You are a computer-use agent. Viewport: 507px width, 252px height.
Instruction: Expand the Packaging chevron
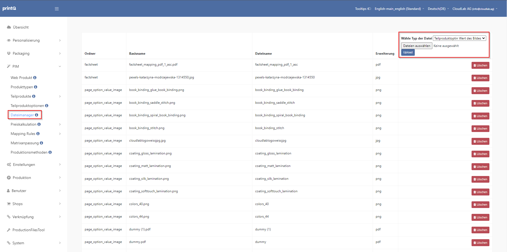click(60, 53)
